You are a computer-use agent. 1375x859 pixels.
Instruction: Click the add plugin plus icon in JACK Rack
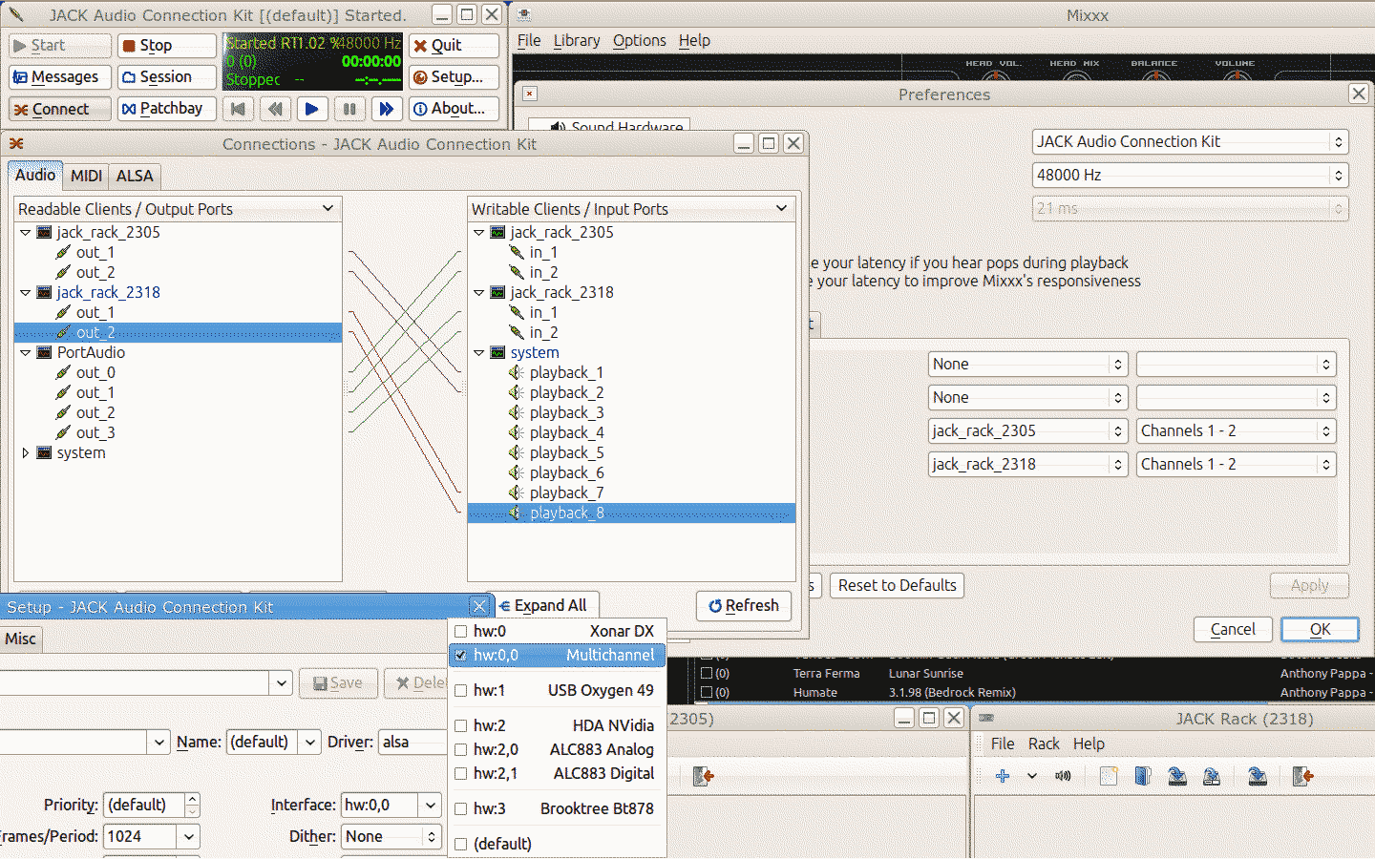pos(1002,776)
